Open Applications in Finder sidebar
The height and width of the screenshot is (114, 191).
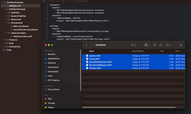(52, 58)
